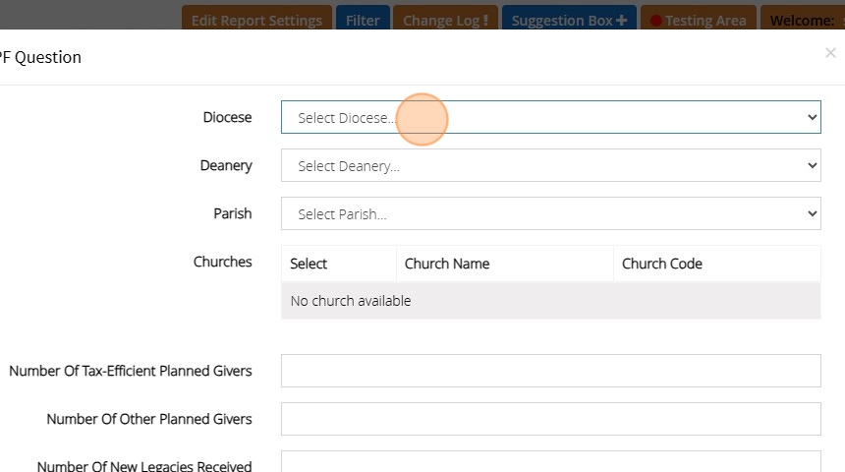The height and width of the screenshot is (472, 845).
Task: Click the red dot on Testing Area
Action: [655, 21]
